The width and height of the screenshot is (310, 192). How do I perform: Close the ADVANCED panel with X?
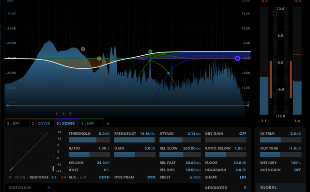click(x=245, y=188)
